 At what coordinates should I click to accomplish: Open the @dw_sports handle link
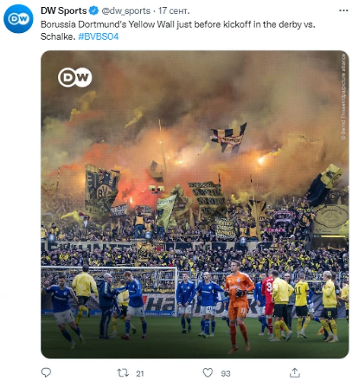126,11
